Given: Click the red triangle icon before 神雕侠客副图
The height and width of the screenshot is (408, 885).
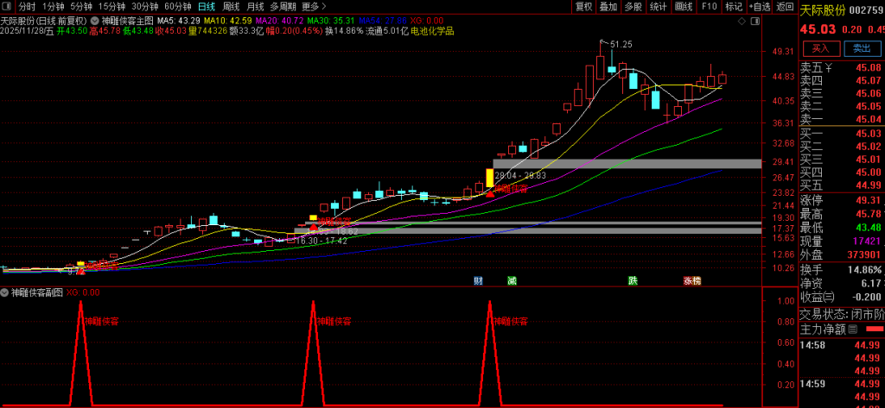Looking at the screenshot, I should click(5, 292).
